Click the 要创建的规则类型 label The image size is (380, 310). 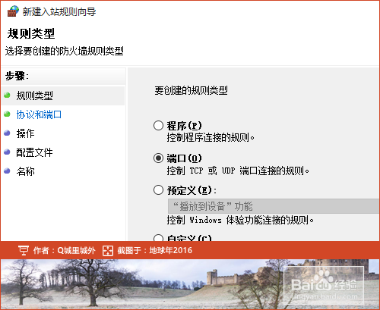coord(191,90)
